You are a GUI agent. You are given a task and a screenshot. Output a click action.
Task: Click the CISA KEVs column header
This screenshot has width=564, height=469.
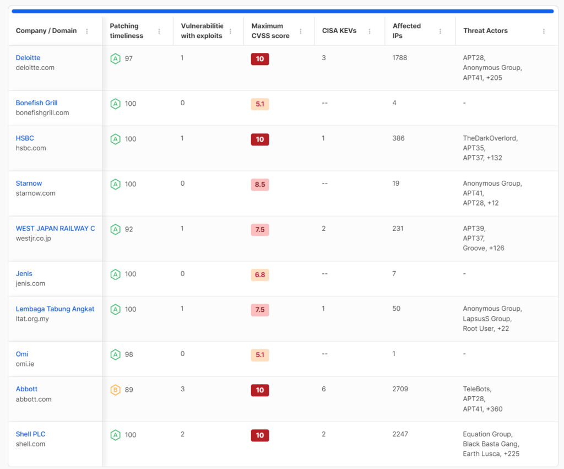tap(339, 31)
